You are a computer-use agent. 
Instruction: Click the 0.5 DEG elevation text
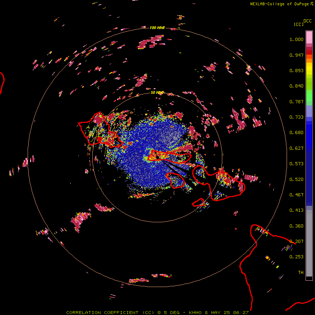(x=168, y=313)
